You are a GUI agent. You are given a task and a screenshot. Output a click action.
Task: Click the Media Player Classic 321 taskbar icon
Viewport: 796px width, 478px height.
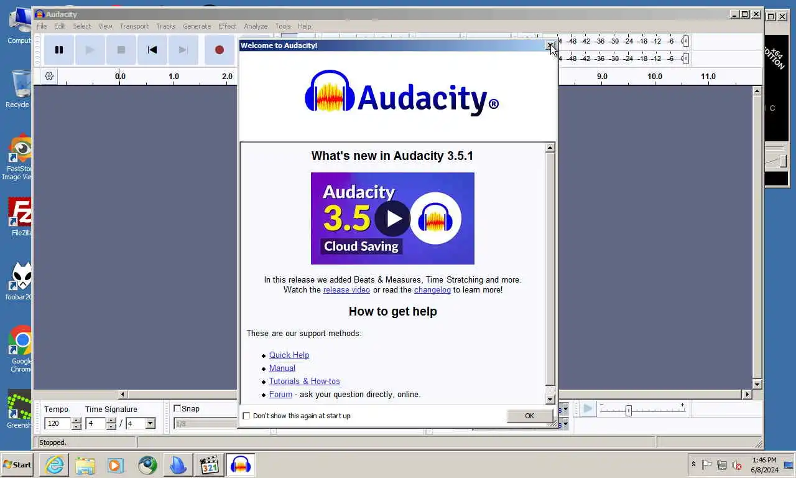click(210, 465)
